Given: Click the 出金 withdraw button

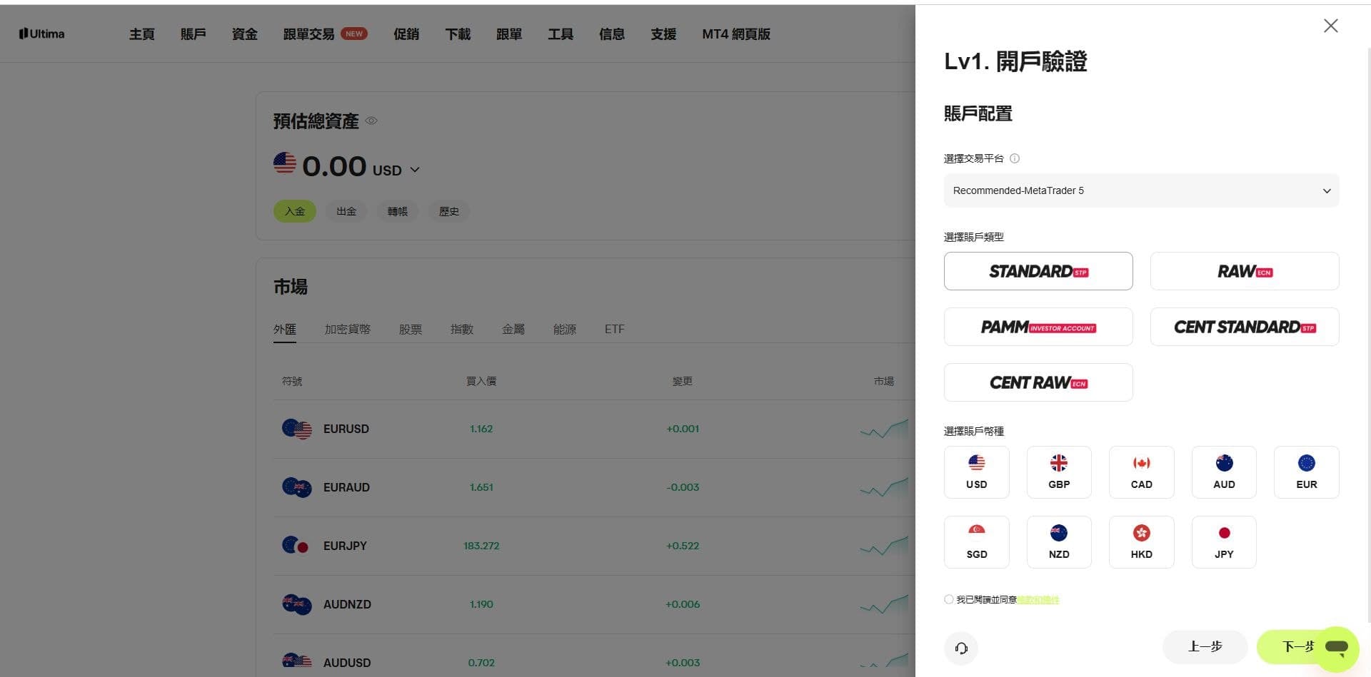Looking at the screenshot, I should [x=346, y=211].
